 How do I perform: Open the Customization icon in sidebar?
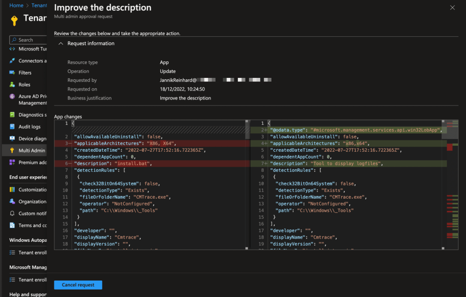(13, 189)
